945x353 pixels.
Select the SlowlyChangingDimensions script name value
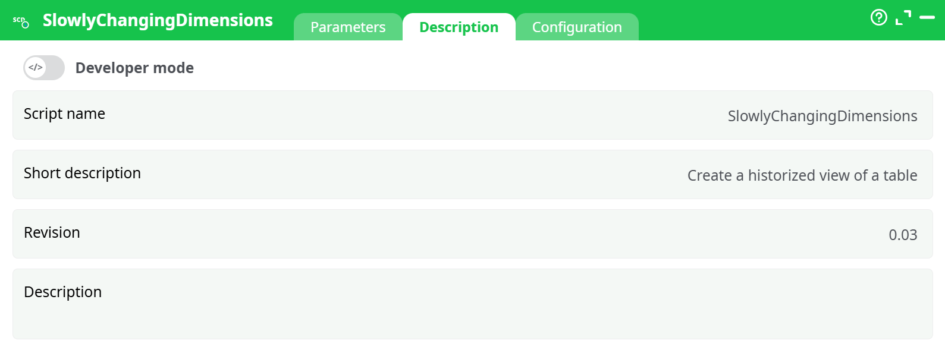[822, 116]
